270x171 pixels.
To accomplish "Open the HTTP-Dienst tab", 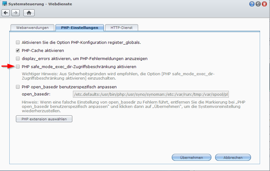I will [121, 28].
